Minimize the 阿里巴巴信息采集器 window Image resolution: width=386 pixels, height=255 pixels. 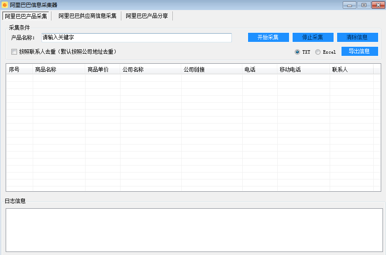(x=349, y=5)
